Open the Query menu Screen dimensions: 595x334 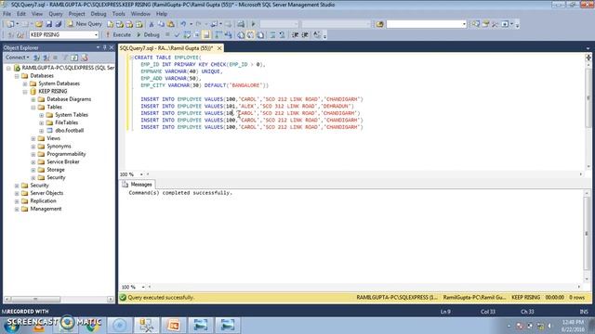(56, 14)
